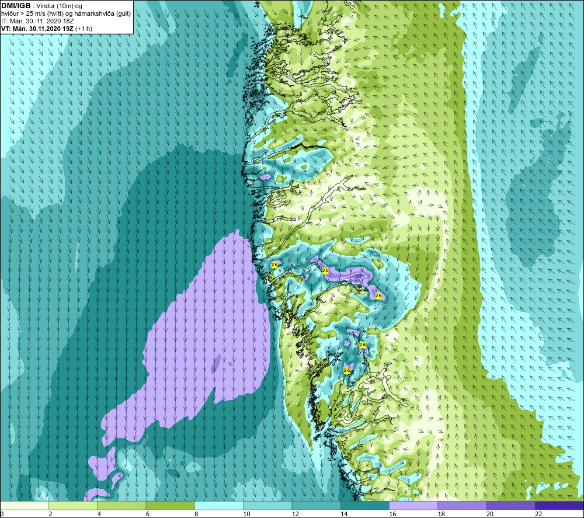Click the light green 2–4 m/s legend swatch
The image size is (584, 518).
tap(73, 505)
